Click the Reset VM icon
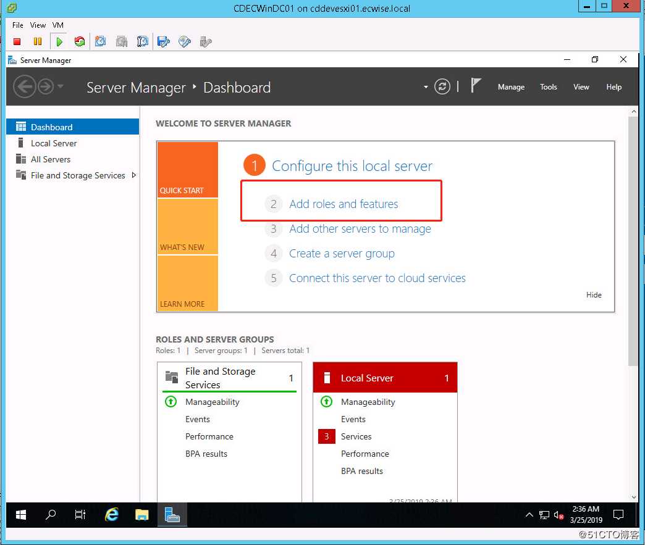This screenshot has width=645, height=545. 80,41
